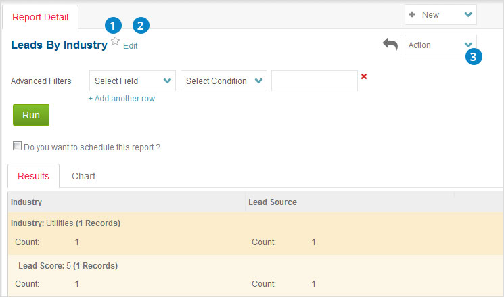Viewport: 504px width, 297px height.
Task: Click the back arrow icon beside Action
Action: (390, 45)
